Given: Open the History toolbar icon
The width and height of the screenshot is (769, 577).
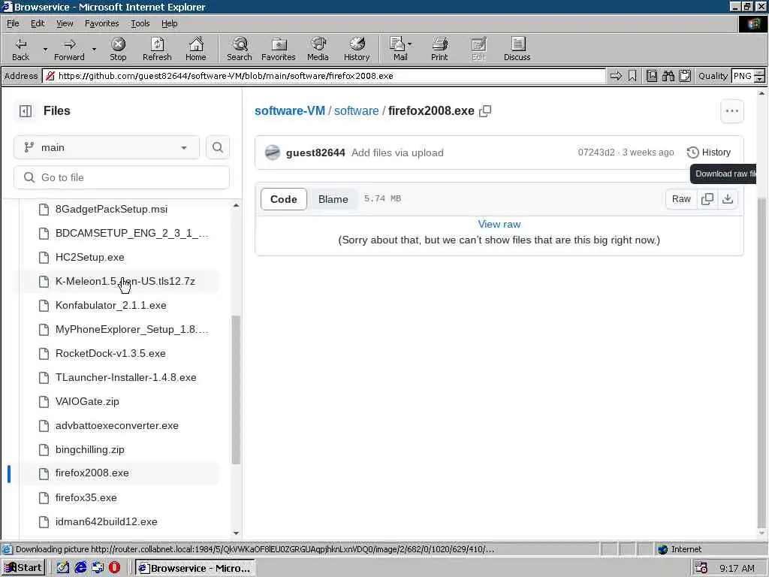Looking at the screenshot, I should (x=357, y=49).
